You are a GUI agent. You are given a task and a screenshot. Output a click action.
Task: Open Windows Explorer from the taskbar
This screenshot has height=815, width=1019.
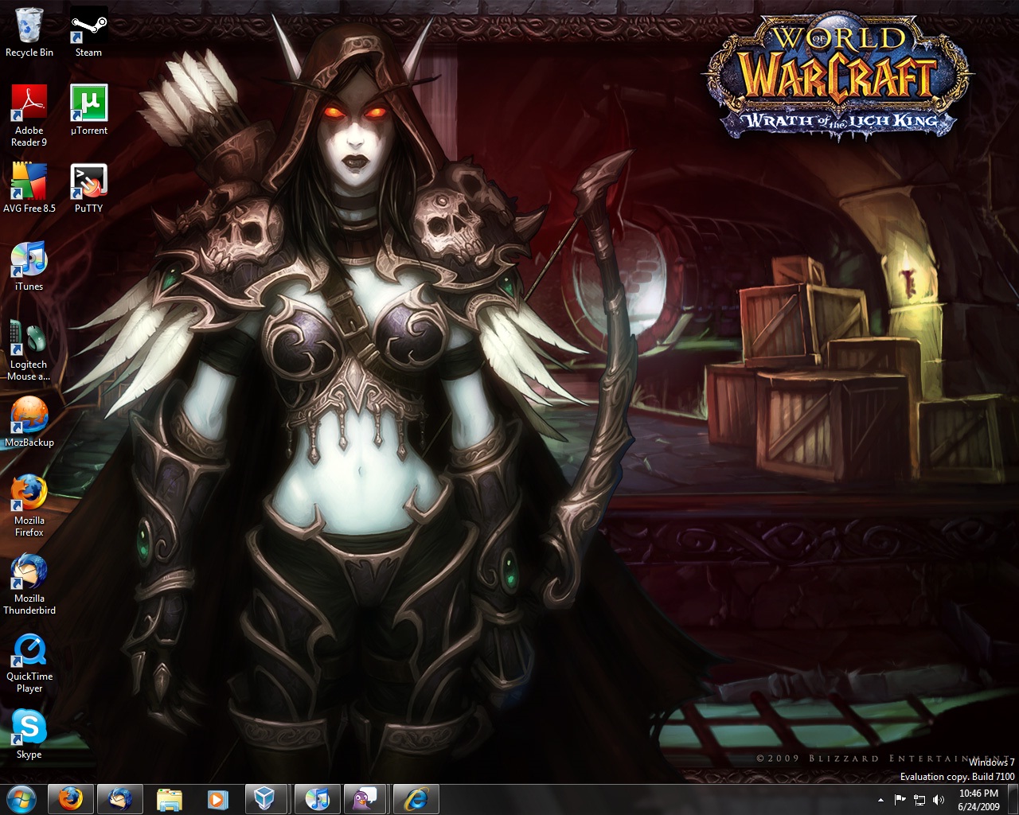point(170,799)
